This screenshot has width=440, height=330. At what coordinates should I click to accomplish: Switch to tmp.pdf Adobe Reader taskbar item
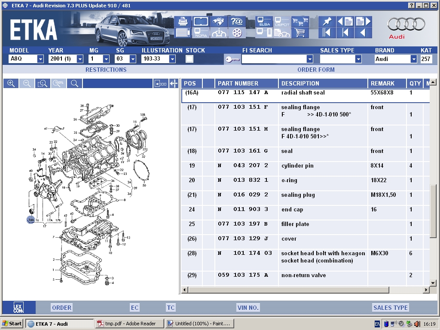(x=129, y=324)
